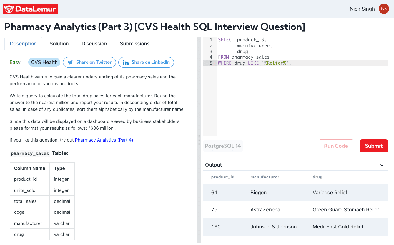Click the CVS Health company tag
Image resolution: width=394 pixels, height=245 pixels.
(x=44, y=62)
